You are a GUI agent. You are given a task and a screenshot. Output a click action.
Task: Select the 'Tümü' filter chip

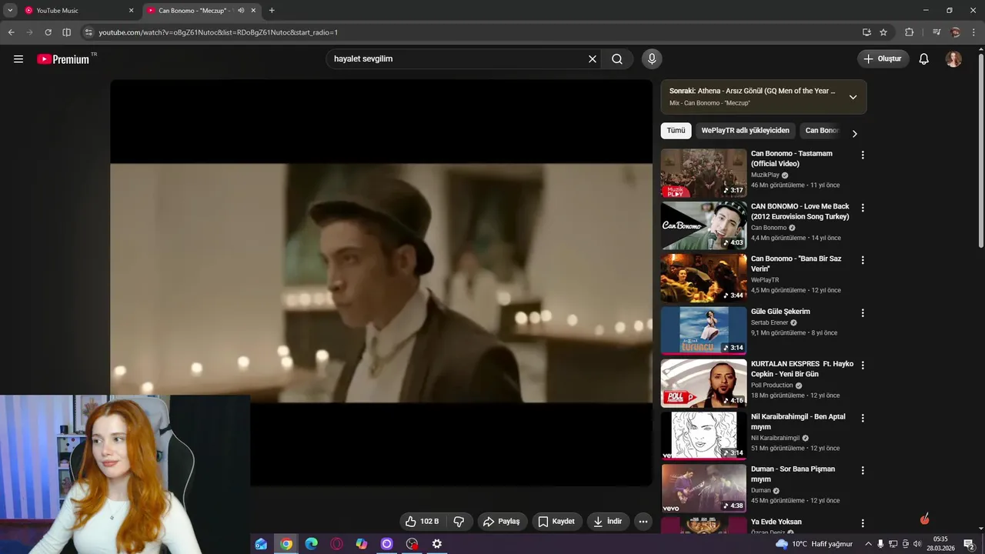(676, 131)
